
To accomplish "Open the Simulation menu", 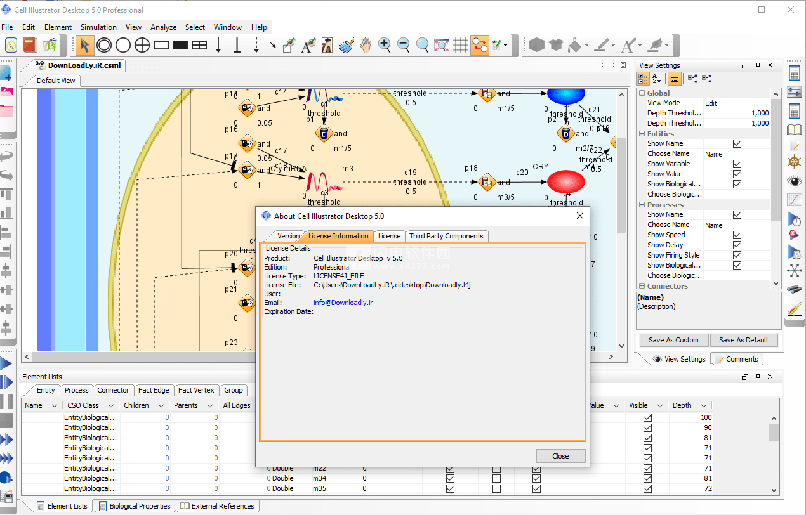I will [98, 27].
